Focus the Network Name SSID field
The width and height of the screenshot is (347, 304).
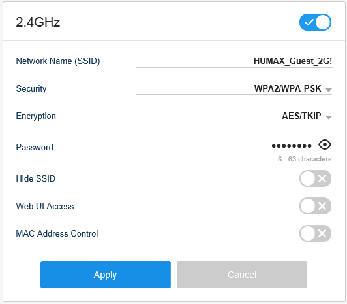click(235, 61)
